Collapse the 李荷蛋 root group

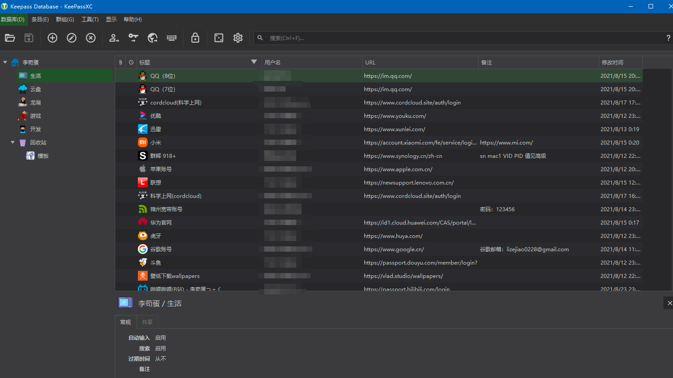pos(5,62)
